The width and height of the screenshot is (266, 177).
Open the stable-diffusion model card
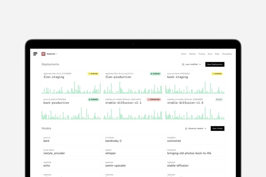[195, 164]
